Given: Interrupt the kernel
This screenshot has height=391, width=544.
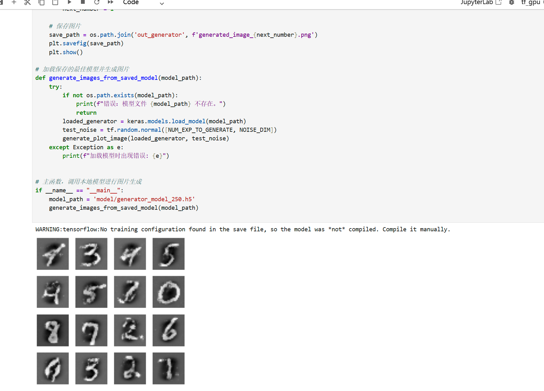Looking at the screenshot, I should coord(83,2).
